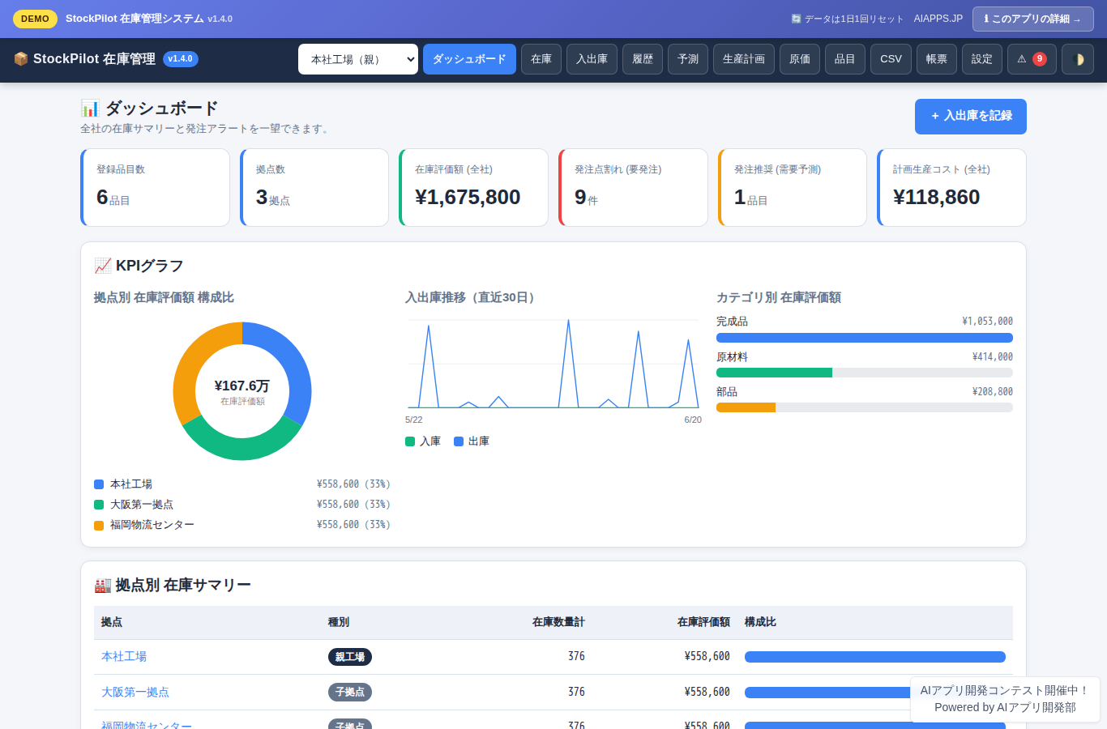
Task: Click the blue swatch beside 本社工場 legend
Action: point(99,484)
